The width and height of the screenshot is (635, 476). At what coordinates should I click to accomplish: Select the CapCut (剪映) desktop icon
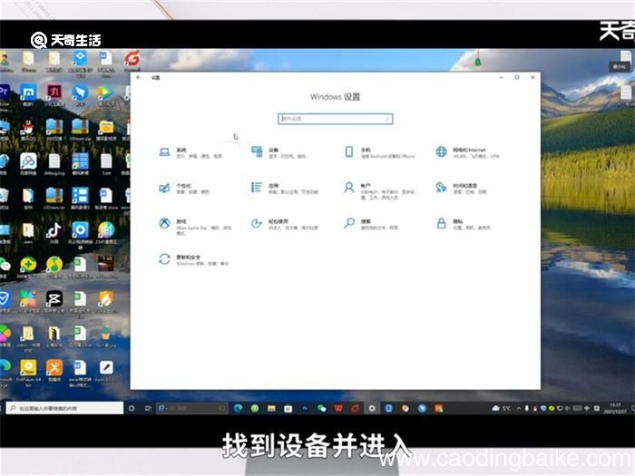point(54,302)
